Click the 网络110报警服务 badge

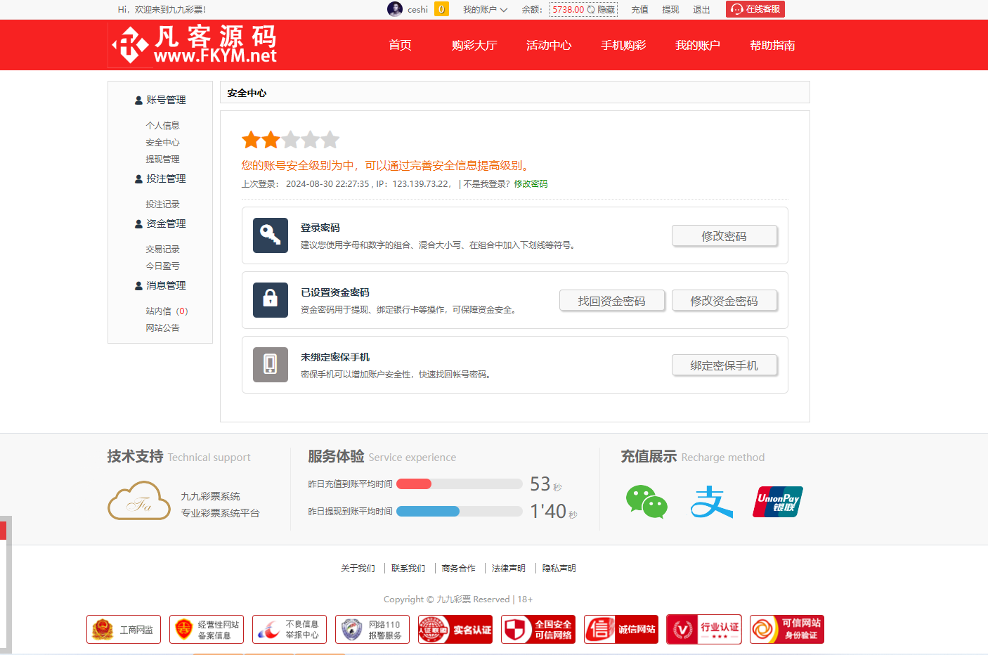tap(372, 629)
